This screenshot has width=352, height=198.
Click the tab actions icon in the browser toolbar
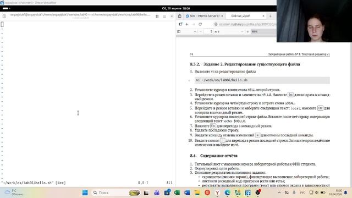coord(180,24)
